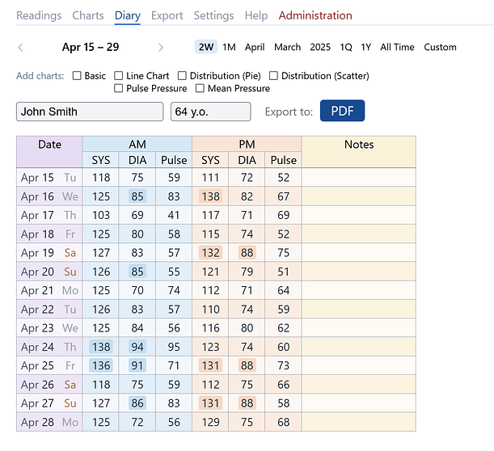Choose the Custom date range

[440, 47]
